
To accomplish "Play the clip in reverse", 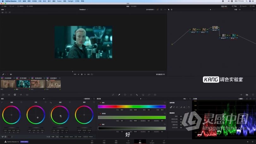I will pos(78,74).
